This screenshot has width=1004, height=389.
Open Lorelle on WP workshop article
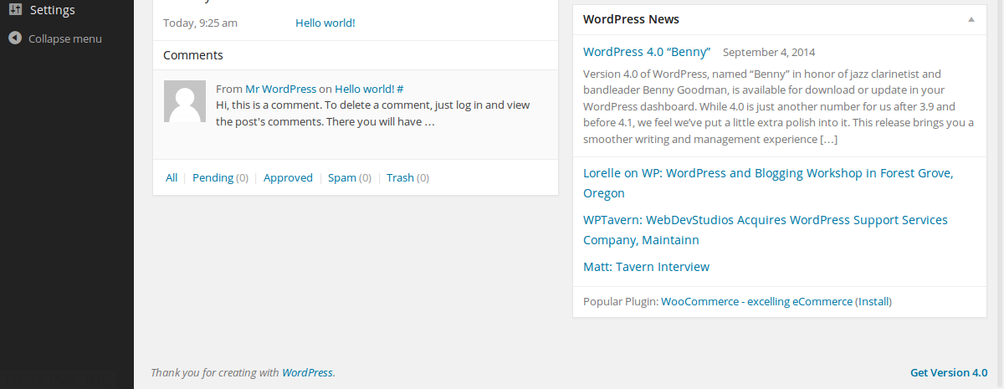pyautogui.click(x=768, y=183)
